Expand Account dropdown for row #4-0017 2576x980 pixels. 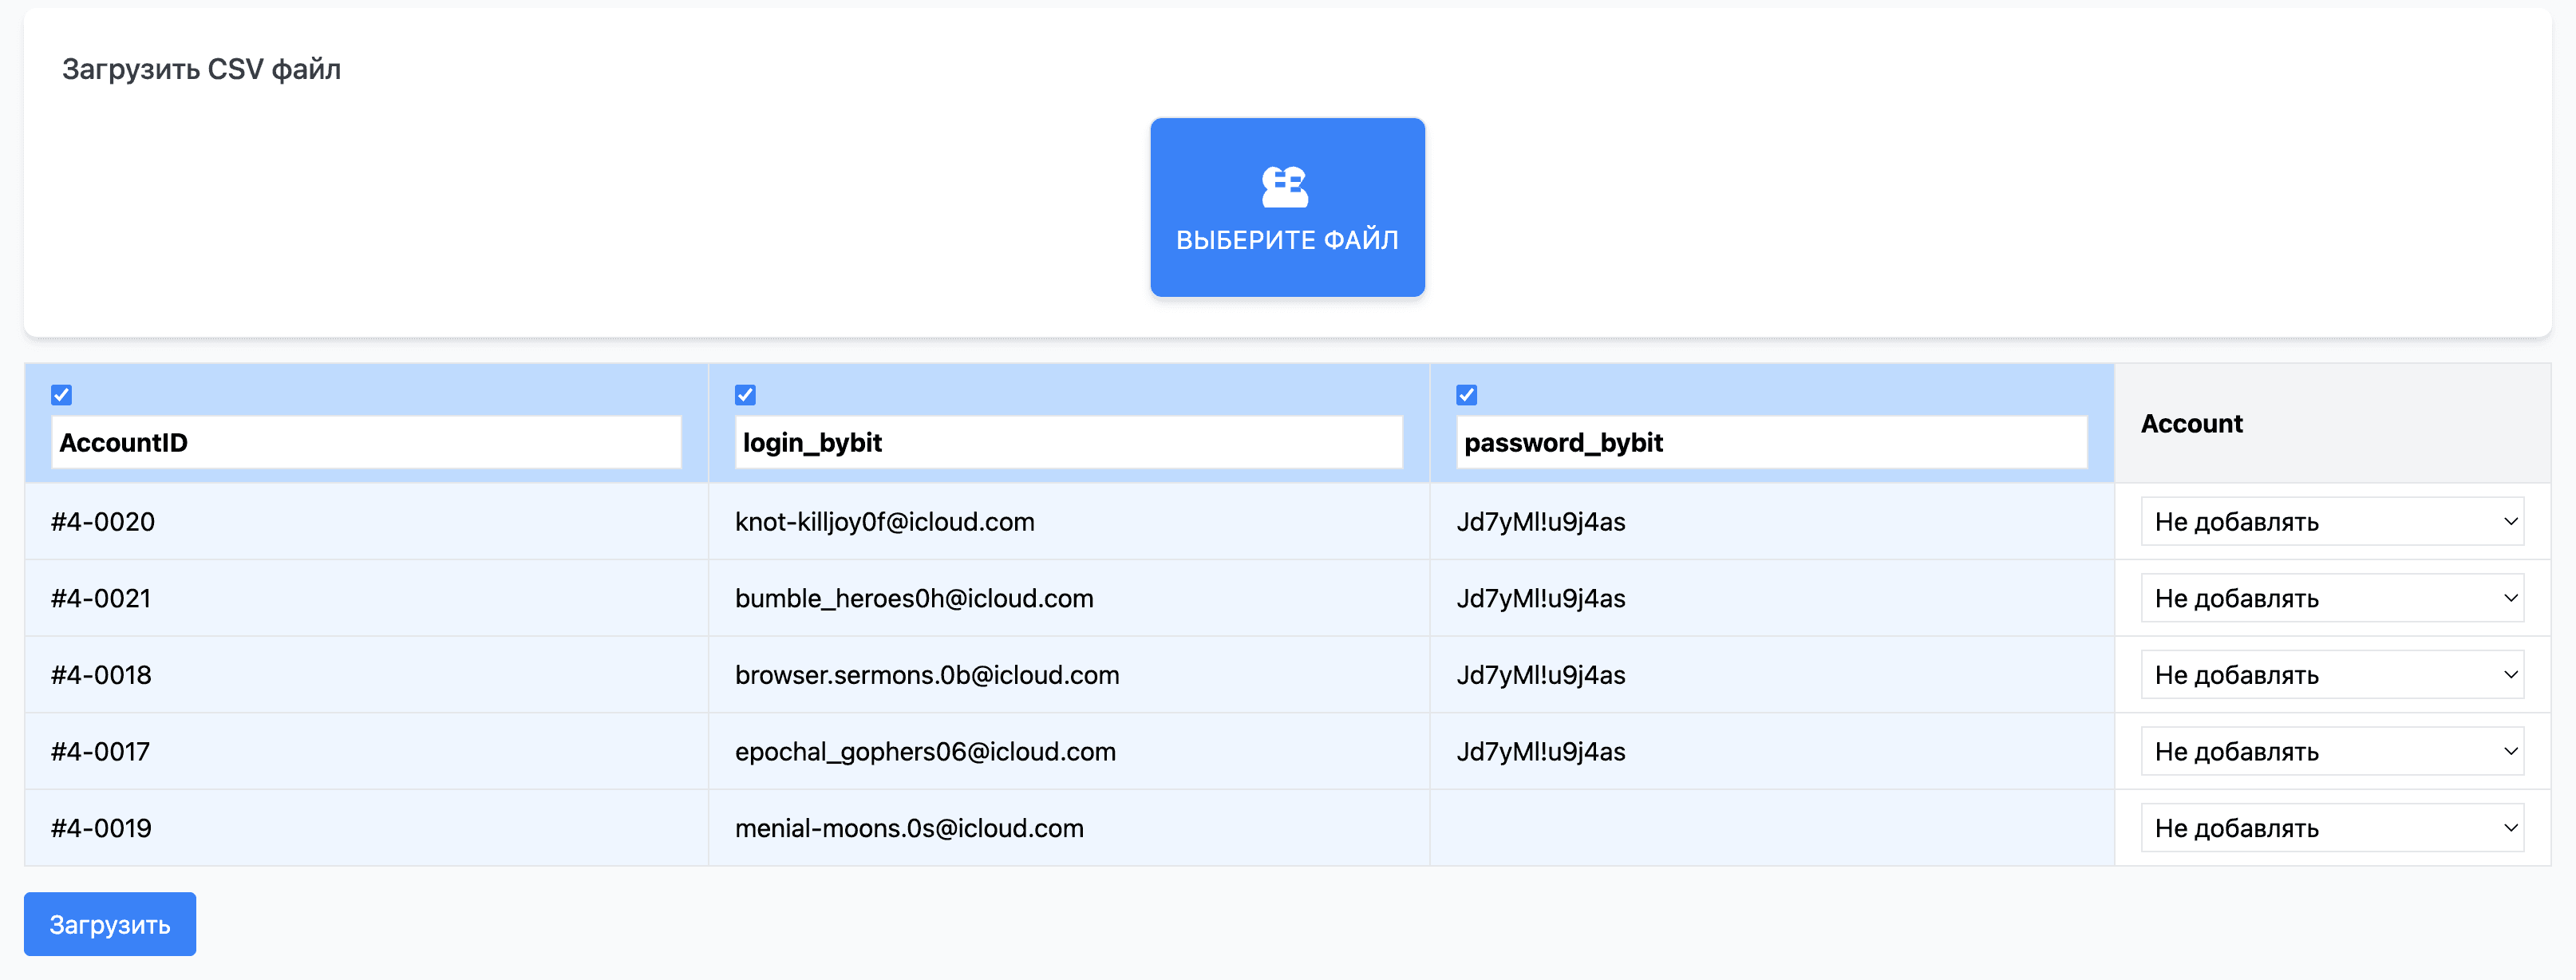pos(2331,751)
